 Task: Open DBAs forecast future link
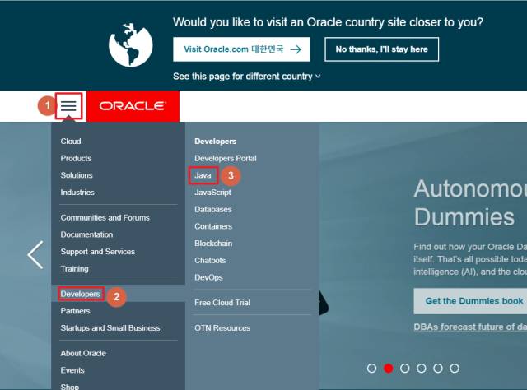click(470, 327)
